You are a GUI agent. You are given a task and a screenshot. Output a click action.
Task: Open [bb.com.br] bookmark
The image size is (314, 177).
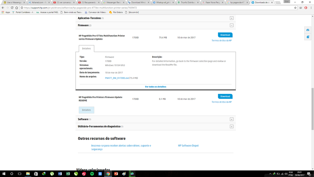coord(132,12)
